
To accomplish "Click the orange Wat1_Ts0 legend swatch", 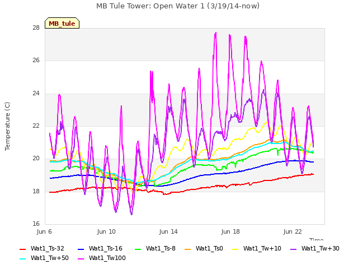I will coord(188,249).
